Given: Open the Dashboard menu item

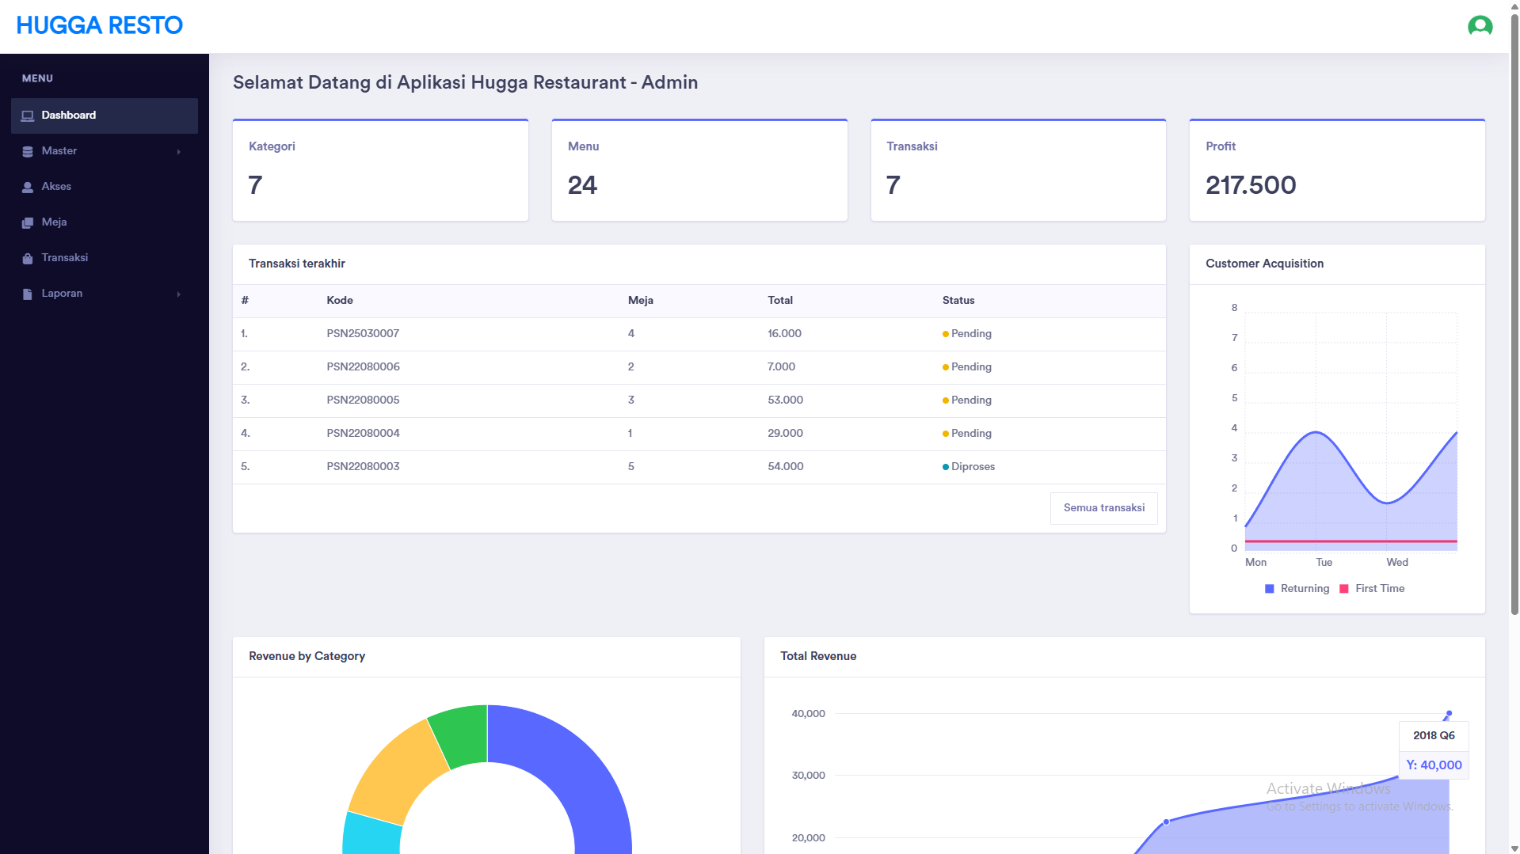Looking at the screenshot, I should 105,116.
